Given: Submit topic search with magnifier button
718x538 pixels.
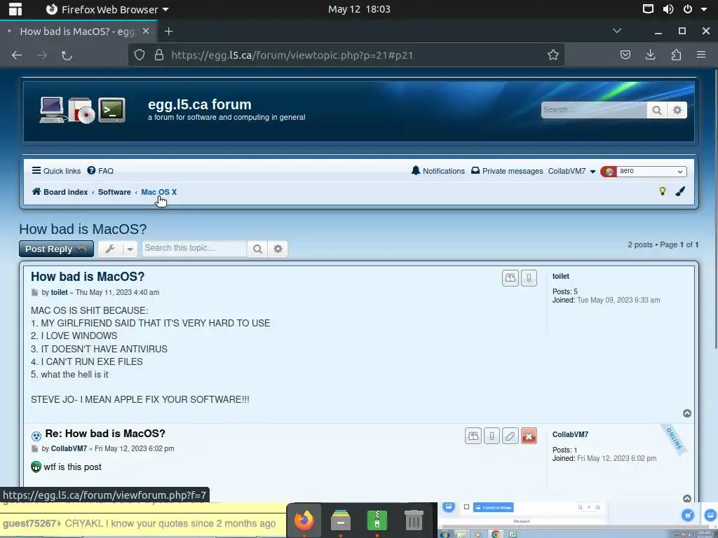Looking at the screenshot, I should click(x=257, y=249).
